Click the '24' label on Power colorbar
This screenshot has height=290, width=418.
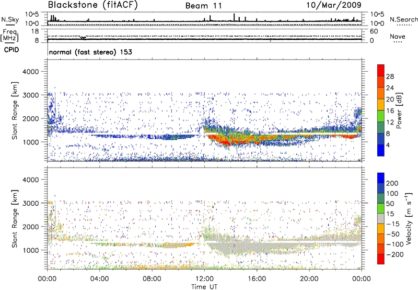390,88
